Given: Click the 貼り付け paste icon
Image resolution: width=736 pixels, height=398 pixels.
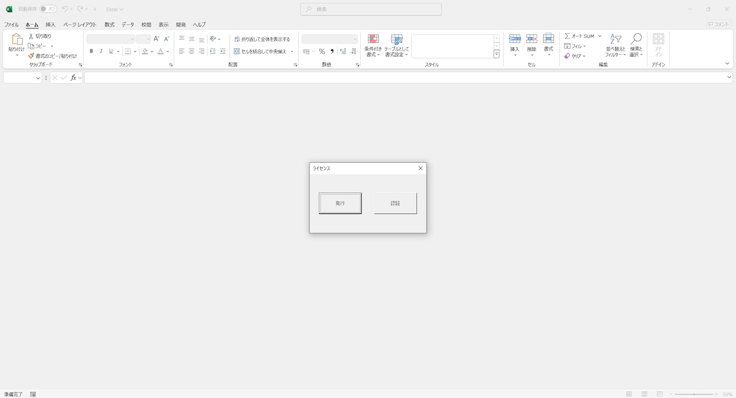Looking at the screenshot, I should (16, 40).
